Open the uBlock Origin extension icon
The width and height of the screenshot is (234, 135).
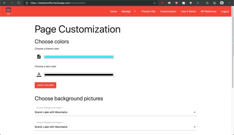point(162,3)
